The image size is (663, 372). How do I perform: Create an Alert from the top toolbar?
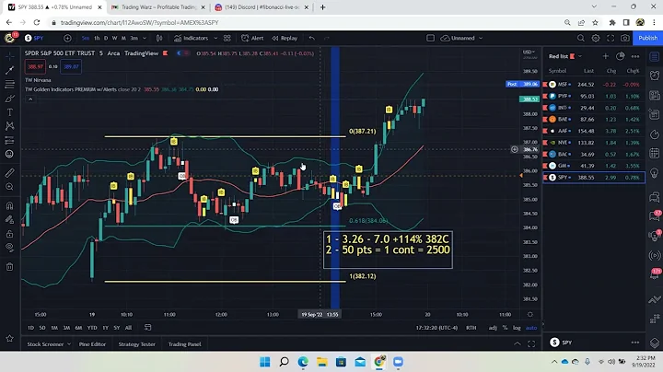click(x=252, y=38)
